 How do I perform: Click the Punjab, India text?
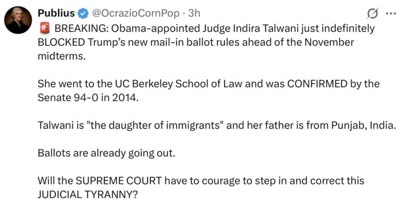pos(363,126)
